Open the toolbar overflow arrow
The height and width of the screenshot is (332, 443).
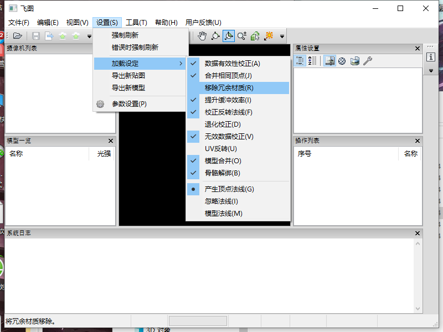tap(282, 35)
